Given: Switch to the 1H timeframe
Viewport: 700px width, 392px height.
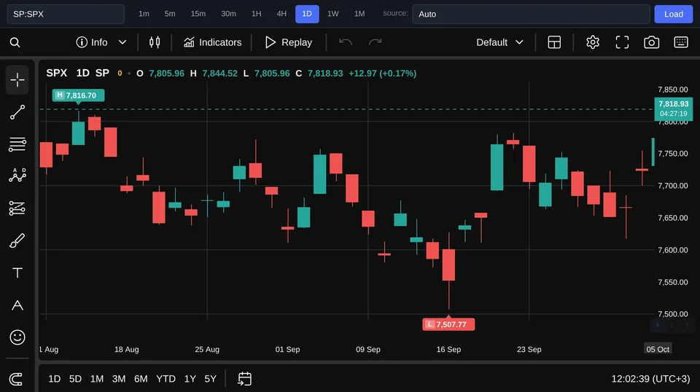Looking at the screenshot, I should pyautogui.click(x=256, y=14).
